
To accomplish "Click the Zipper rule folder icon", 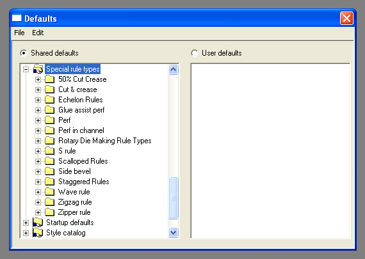I will (x=49, y=212).
